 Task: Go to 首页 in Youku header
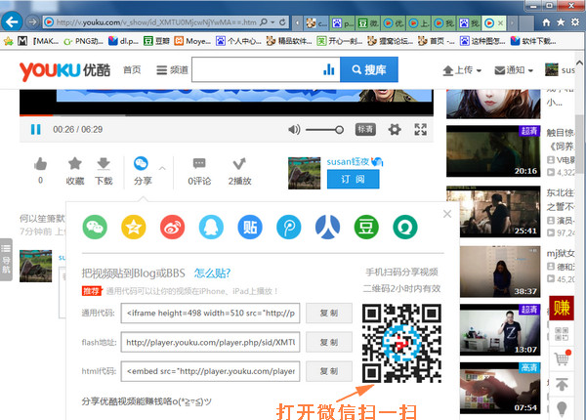(x=132, y=70)
